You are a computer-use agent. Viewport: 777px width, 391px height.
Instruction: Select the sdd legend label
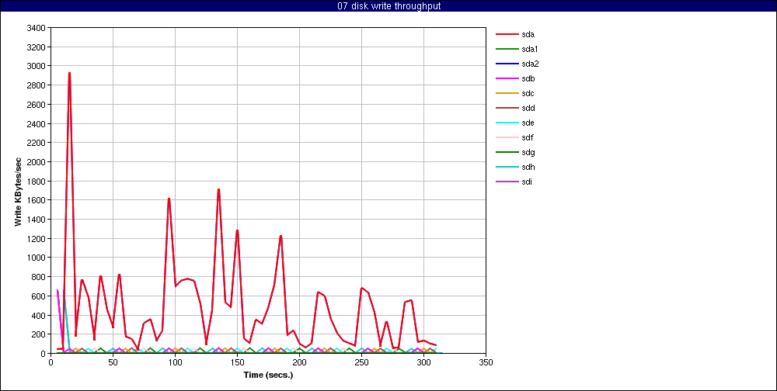(528, 109)
